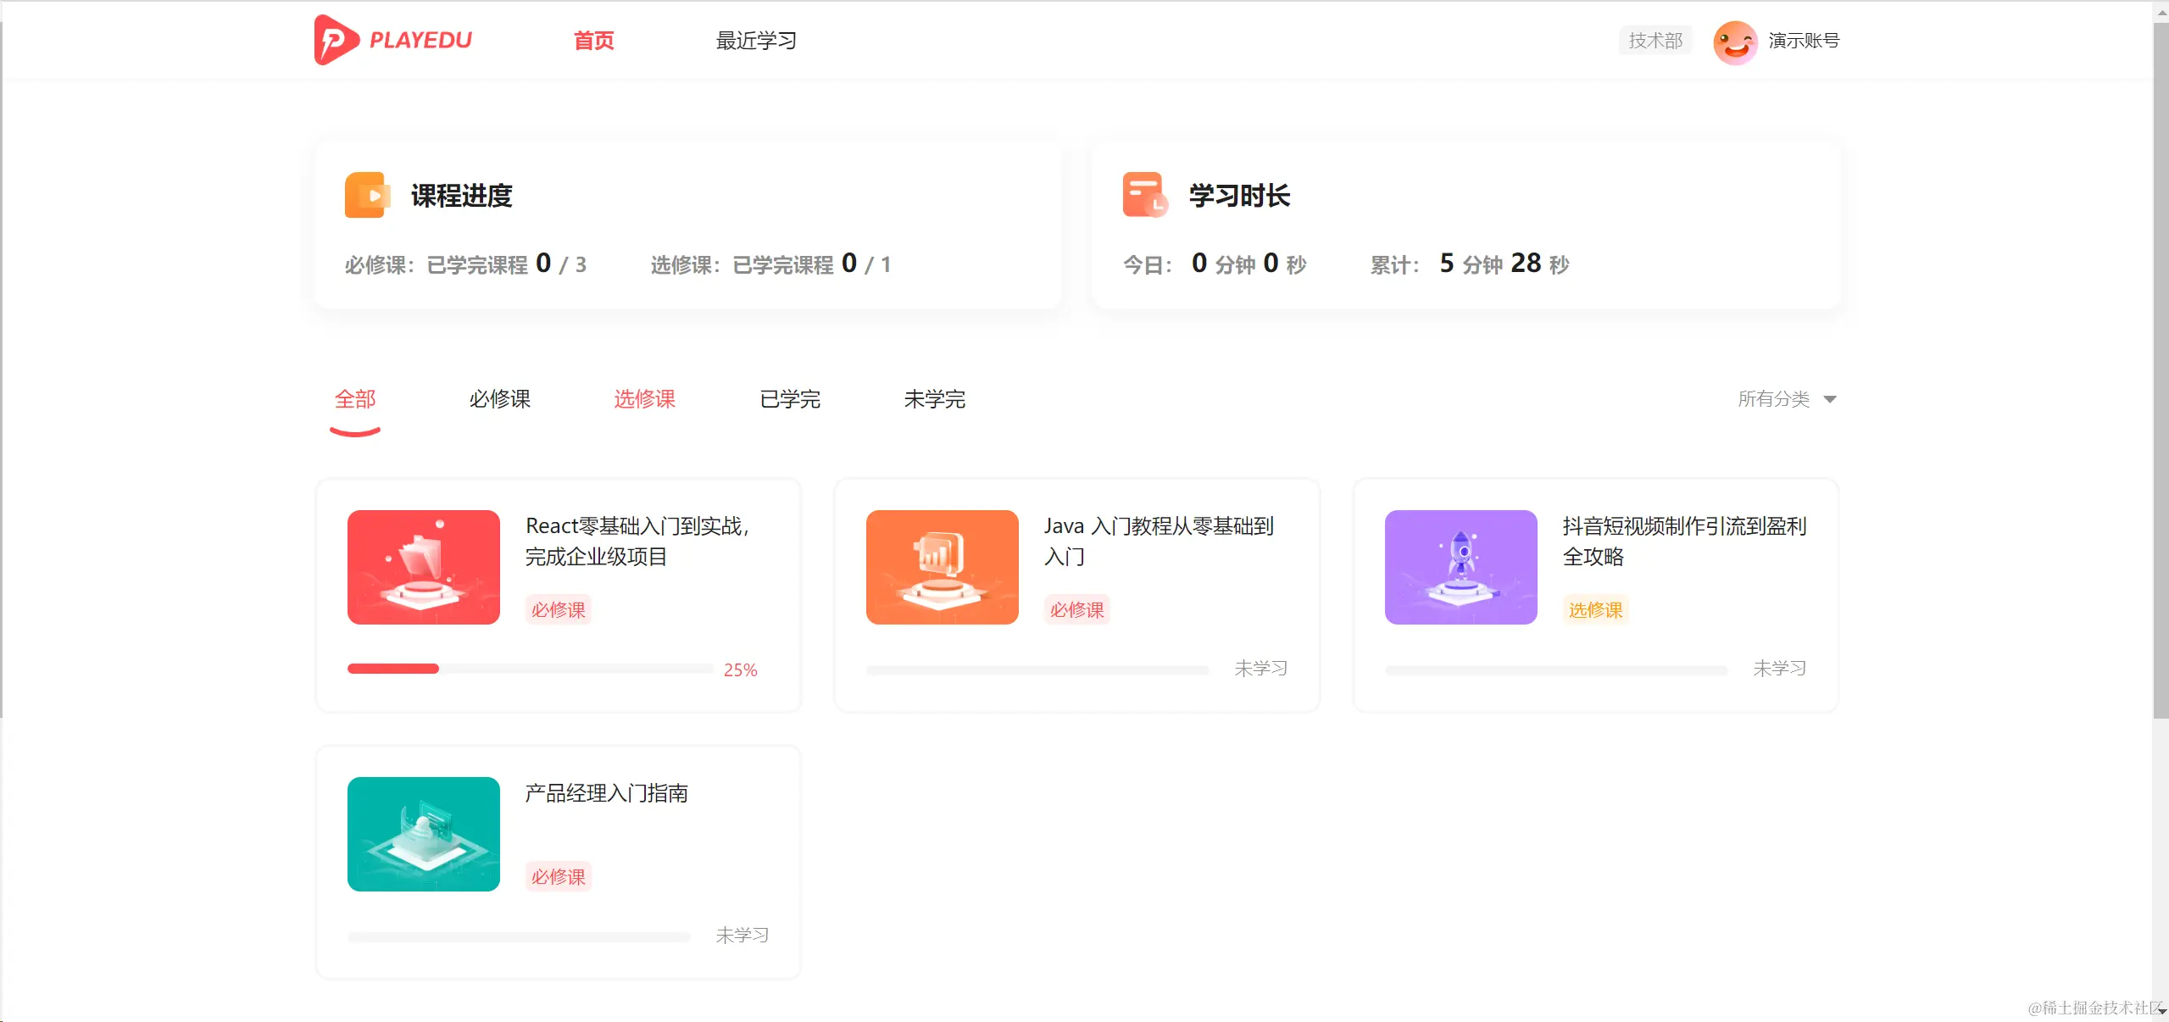Navigate to 最近学习 page
Image resolution: width=2169 pixels, height=1022 pixels.
click(x=754, y=40)
